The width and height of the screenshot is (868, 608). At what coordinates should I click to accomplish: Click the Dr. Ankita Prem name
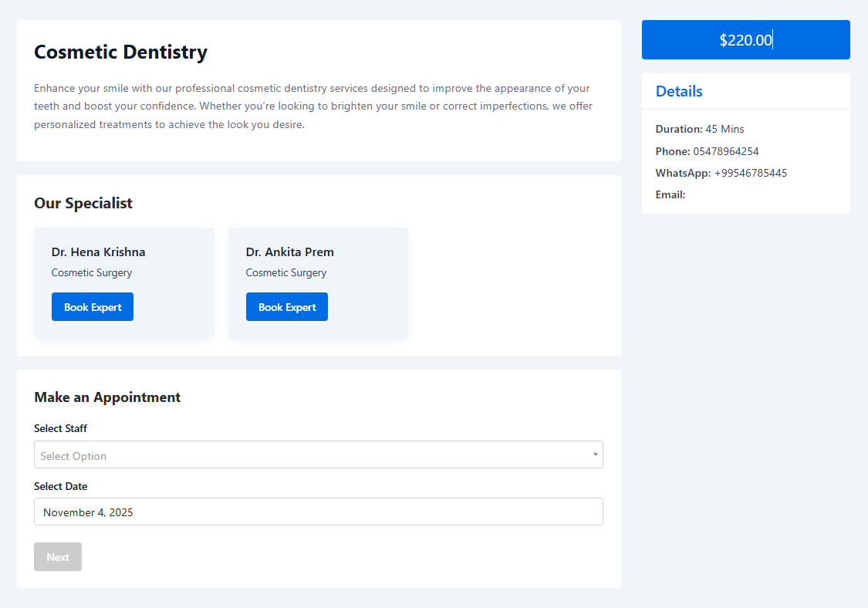pos(289,252)
